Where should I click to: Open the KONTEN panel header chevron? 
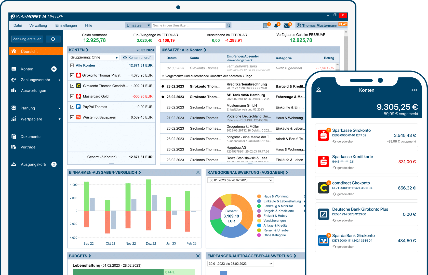pos(87,50)
